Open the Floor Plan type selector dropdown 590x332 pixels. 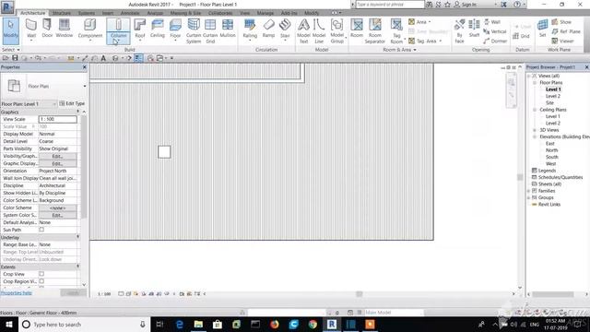point(85,86)
